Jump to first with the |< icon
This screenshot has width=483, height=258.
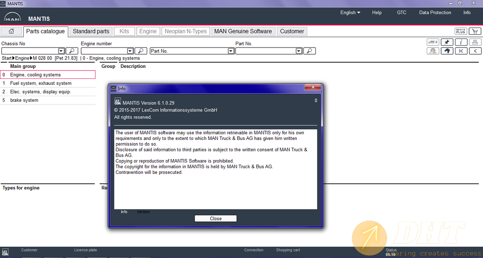click(x=461, y=51)
